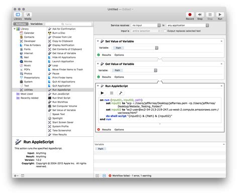Switch to the Variables tab
Screen dimensions: 238x195
coord(36,24)
